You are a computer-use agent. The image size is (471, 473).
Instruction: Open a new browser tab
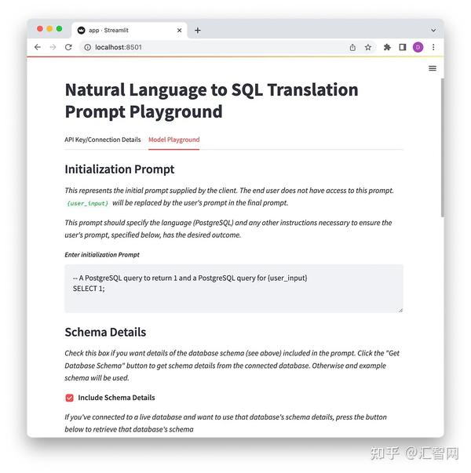coord(198,30)
